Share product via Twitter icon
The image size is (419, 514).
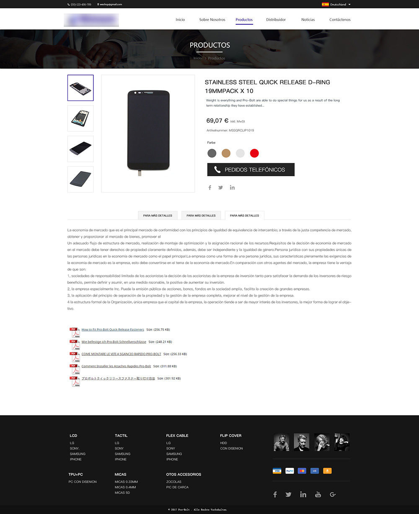click(220, 188)
